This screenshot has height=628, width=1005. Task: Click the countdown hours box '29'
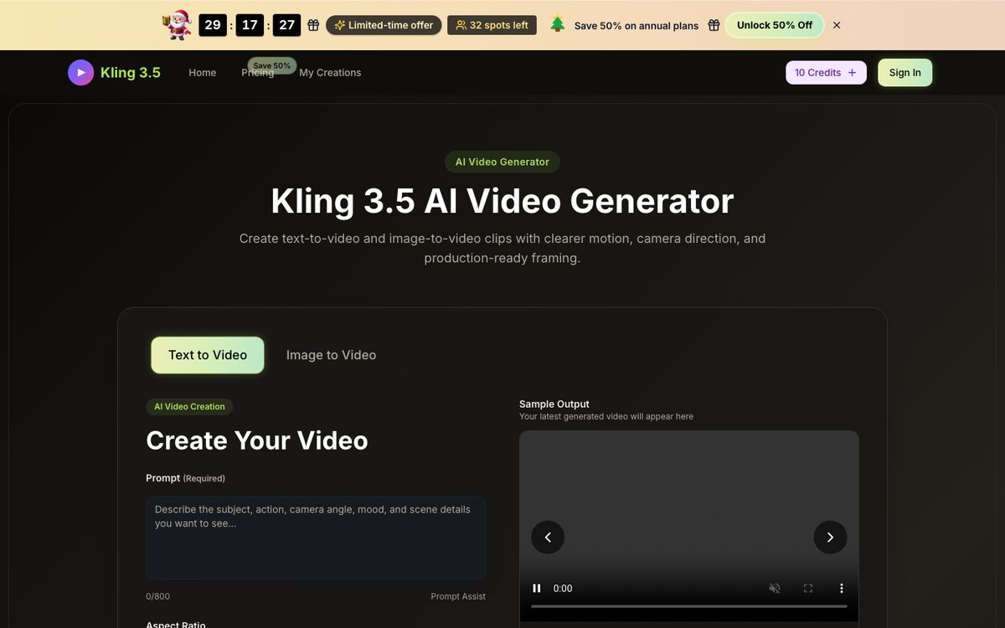tap(213, 25)
